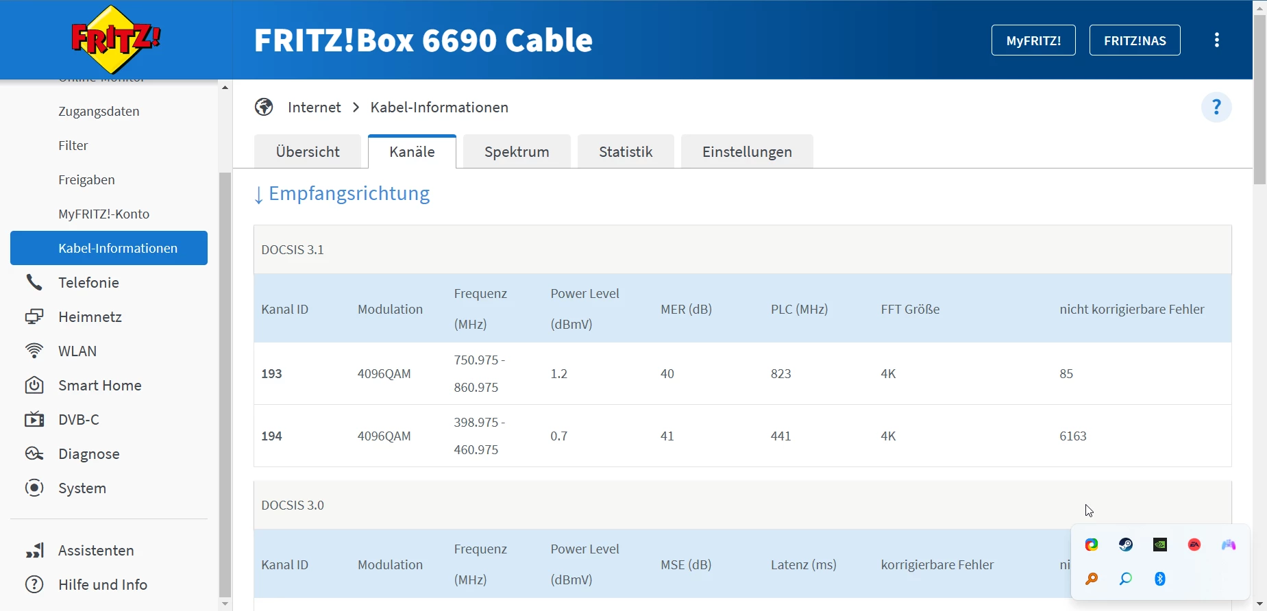The height and width of the screenshot is (611, 1267).
Task: Click the Smart Home icon
Action: [x=34, y=385]
